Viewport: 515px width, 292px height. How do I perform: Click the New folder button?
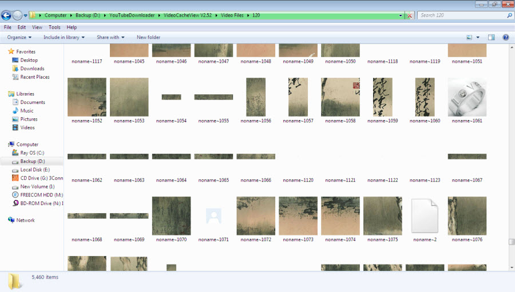[148, 37]
